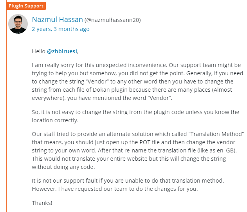247x212 pixels.
Task: Click the paragraph starting "So, it is not easy"
Action: click(x=135, y=116)
